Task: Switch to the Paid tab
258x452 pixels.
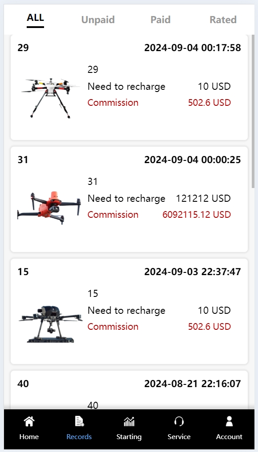Action: point(161,20)
